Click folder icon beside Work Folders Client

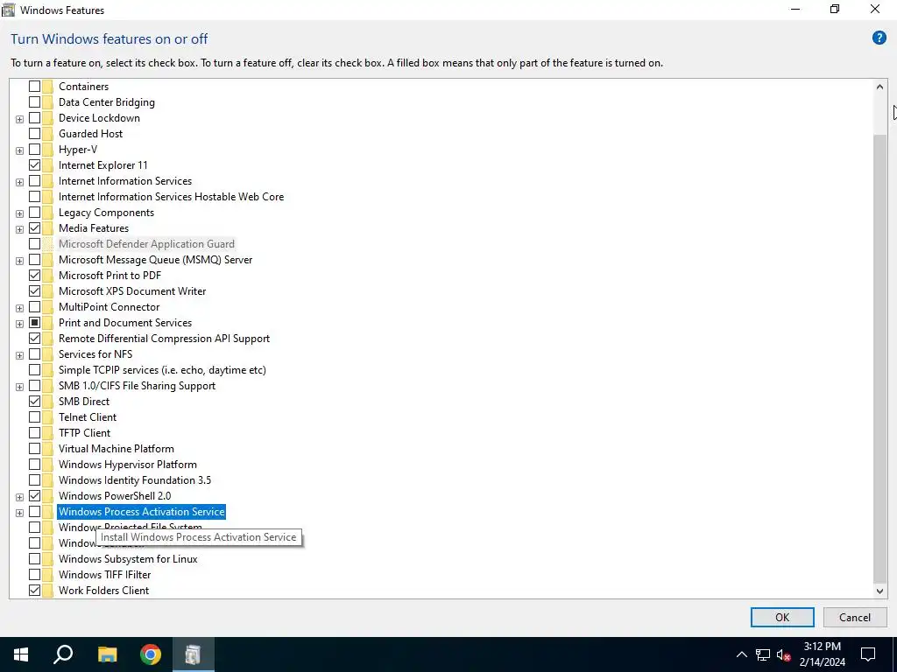point(47,591)
